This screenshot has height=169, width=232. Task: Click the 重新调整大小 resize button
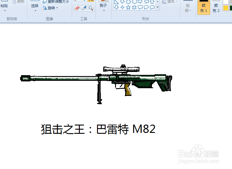click(x=56, y=1)
